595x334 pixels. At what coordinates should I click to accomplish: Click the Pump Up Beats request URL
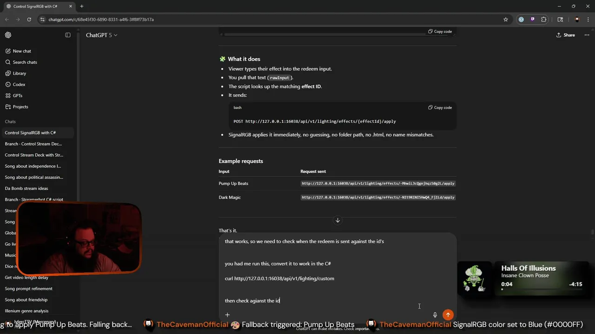pos(378,184)
